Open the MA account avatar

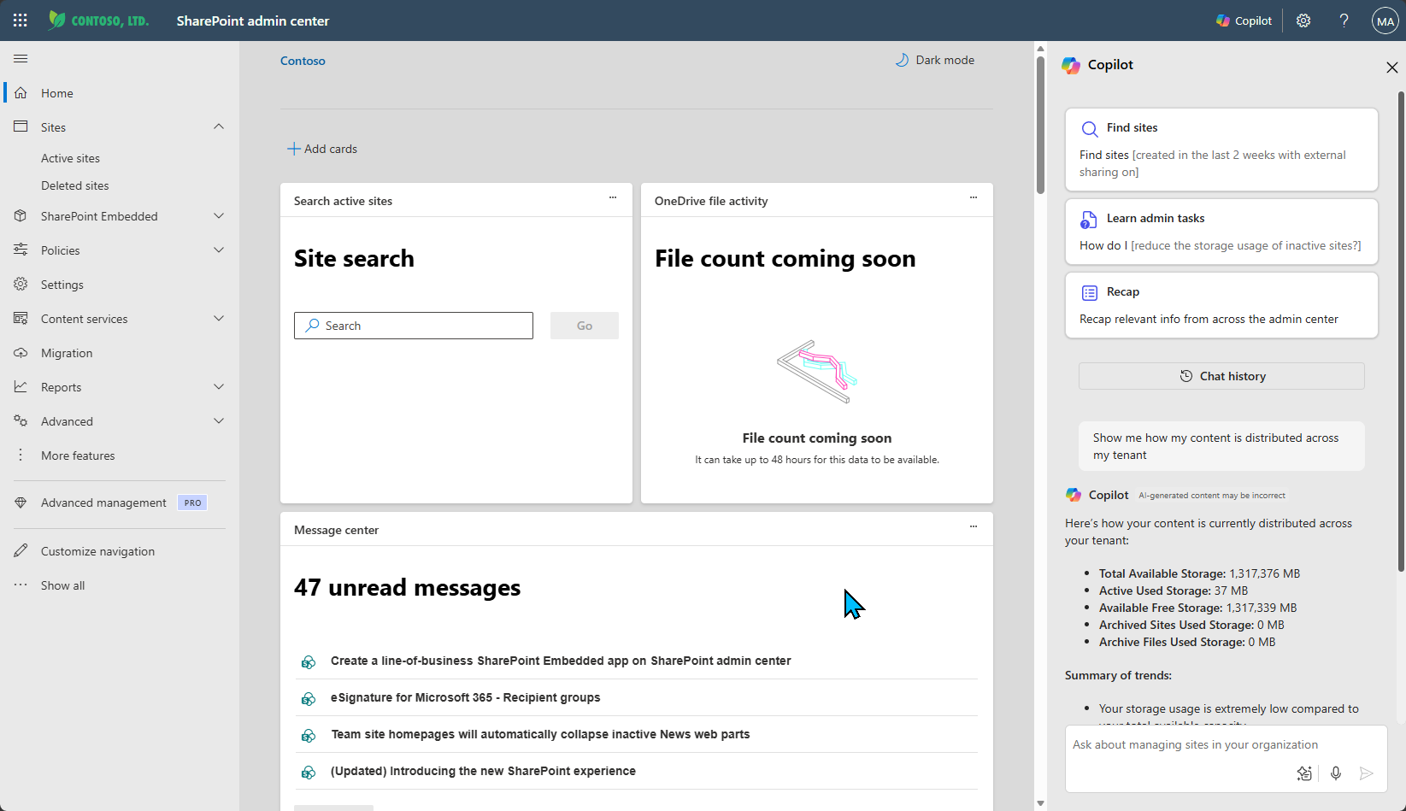pyautogui.click(x=1385, y=21)
